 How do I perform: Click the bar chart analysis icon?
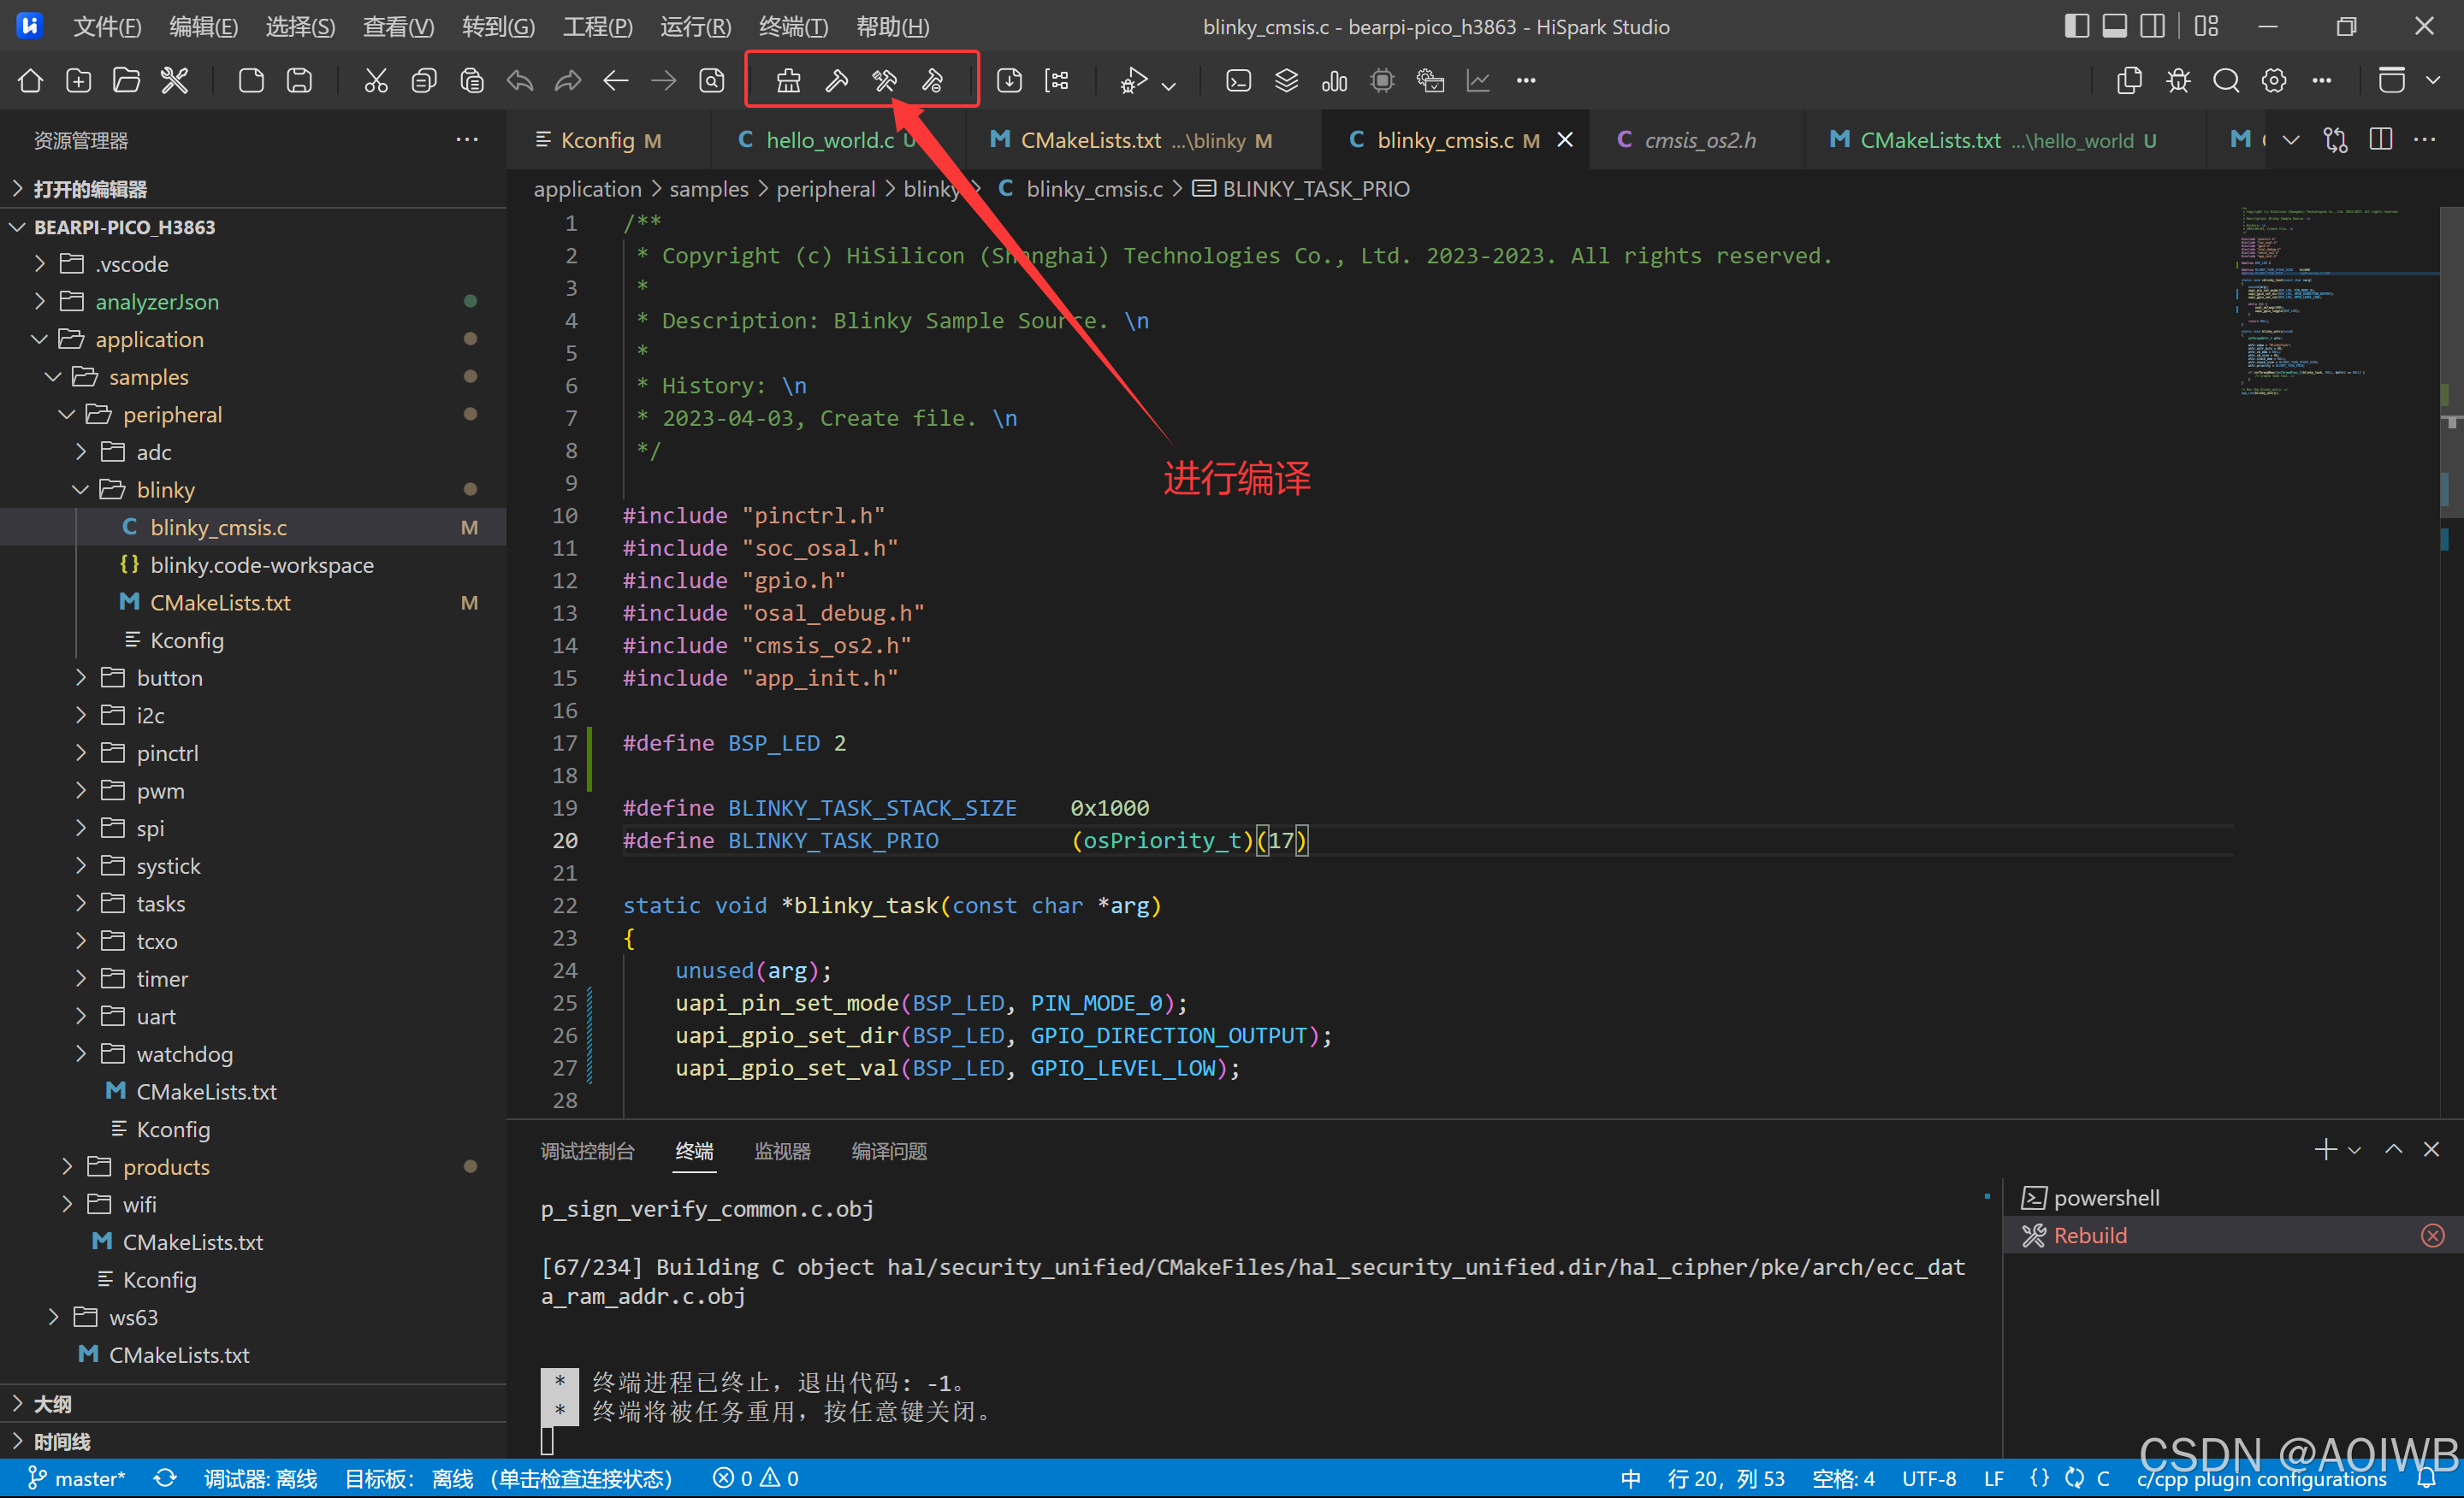(1334, 81)
